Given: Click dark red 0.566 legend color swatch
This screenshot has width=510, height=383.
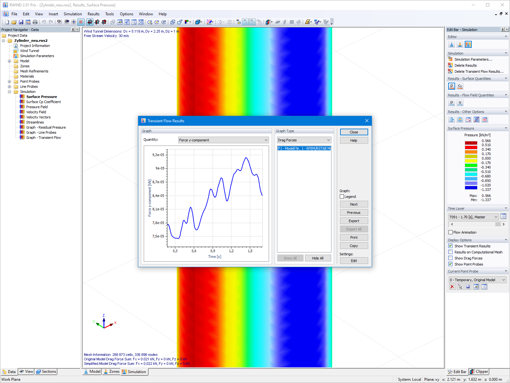Looking at the screenshot, I should click(x=471, y=143).
